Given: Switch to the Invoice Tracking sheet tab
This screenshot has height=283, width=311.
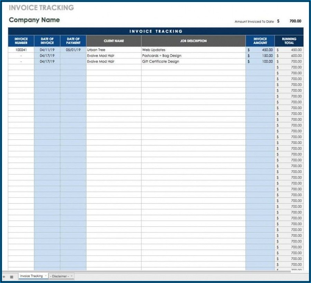Looking at the screenshot, I should [31, 276].
